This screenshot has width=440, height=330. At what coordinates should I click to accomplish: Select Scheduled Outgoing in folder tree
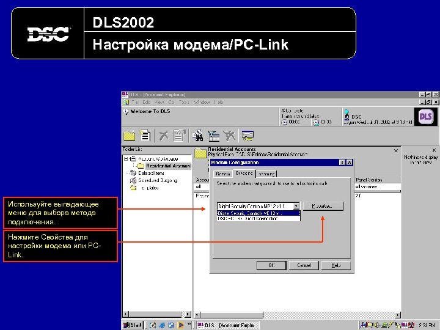pyautogui.click(x=158, y=180)
